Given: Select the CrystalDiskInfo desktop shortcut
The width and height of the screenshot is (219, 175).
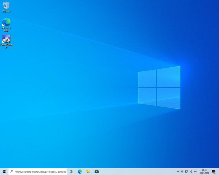Looking at the screenshot, I should coord(6,39).
